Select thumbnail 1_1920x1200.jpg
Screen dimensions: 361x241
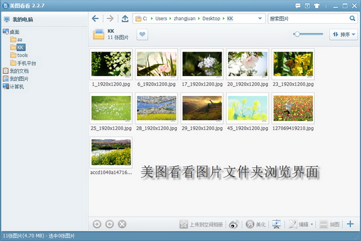click(111, 64)
